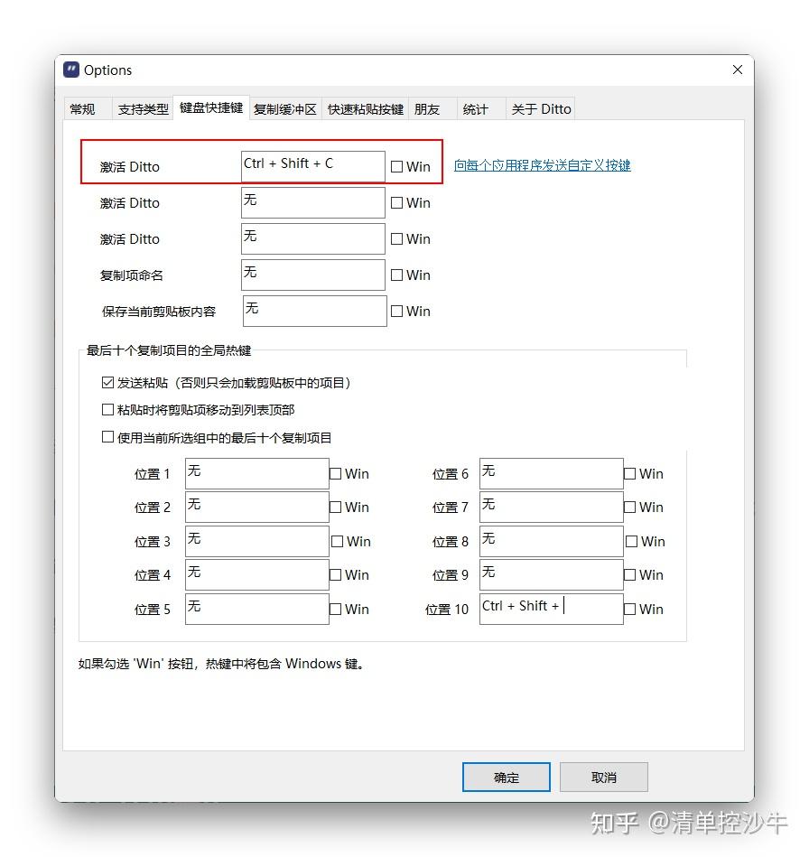Focus the 位置 8 hotkey field
Screen dimensions: 809x857
point(552,541)
